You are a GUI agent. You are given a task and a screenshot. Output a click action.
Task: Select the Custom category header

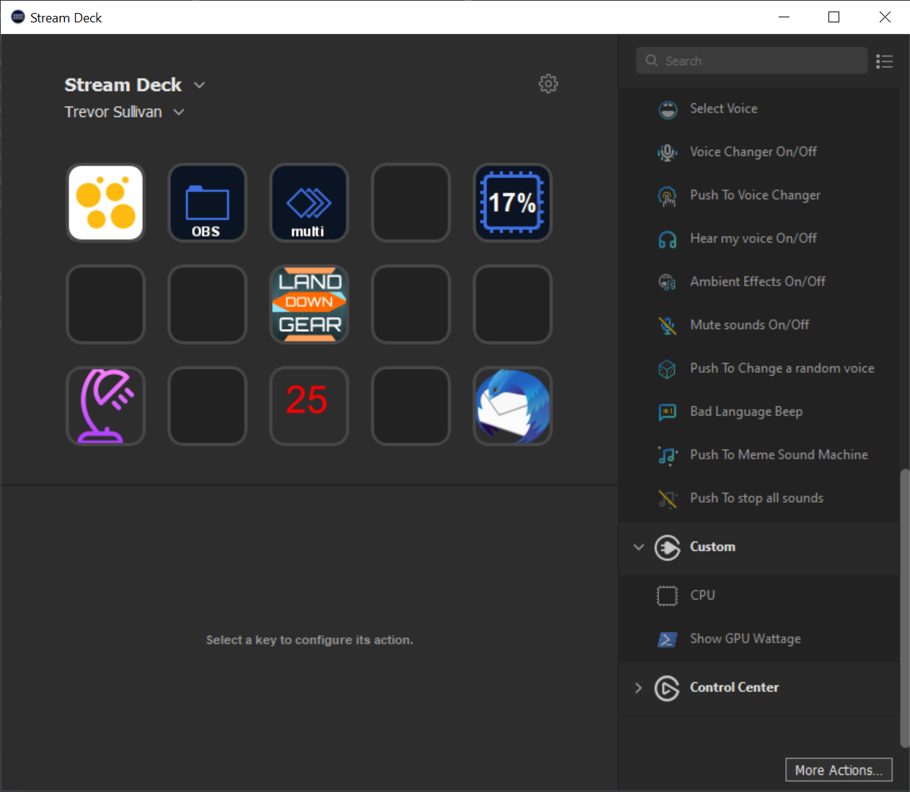713,547
